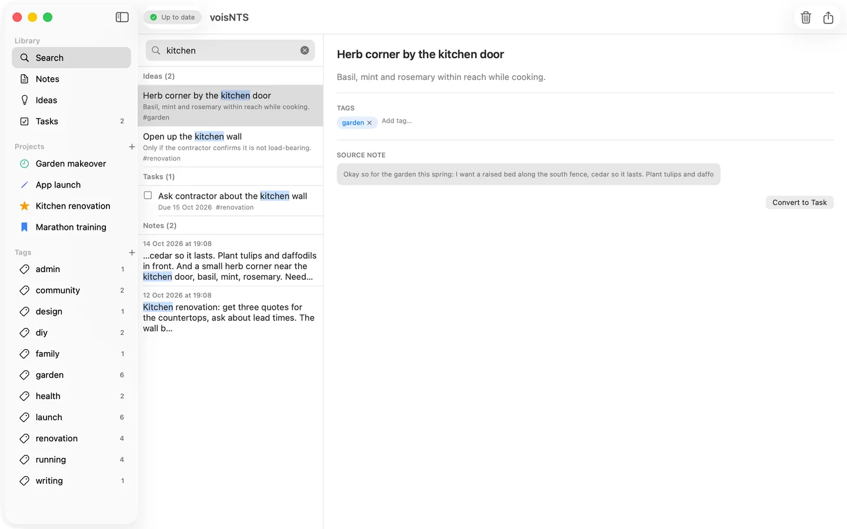847x529 pixels.
Task: Filter by the diy tag
Action: click(71, 333)
